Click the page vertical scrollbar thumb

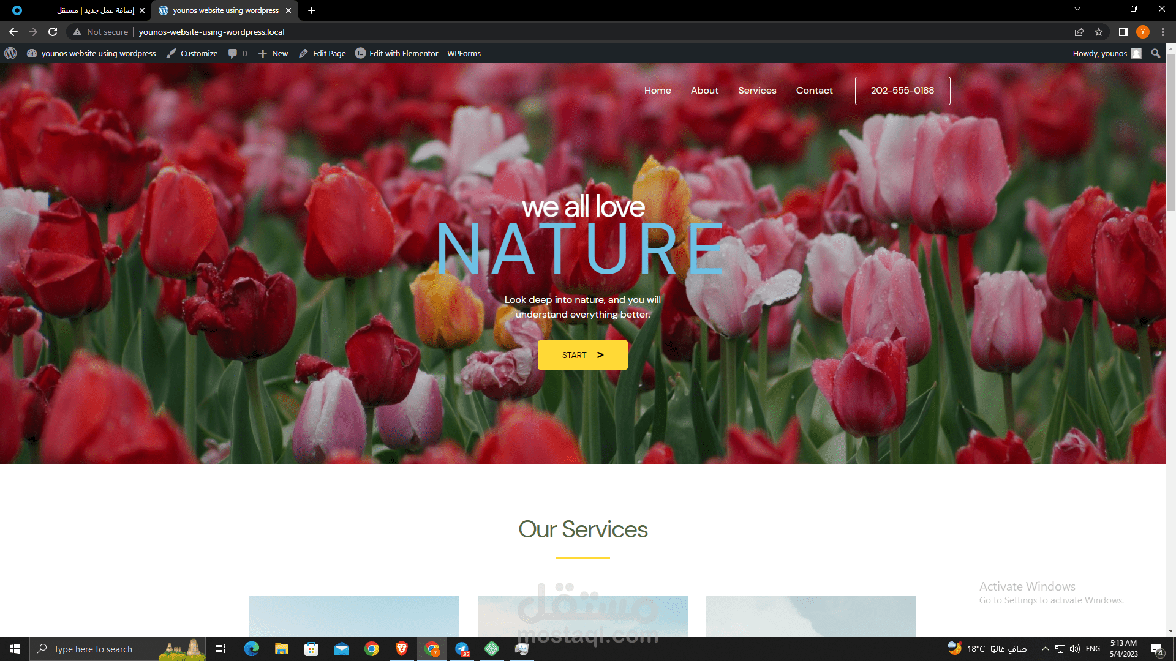coord(1170,132)
